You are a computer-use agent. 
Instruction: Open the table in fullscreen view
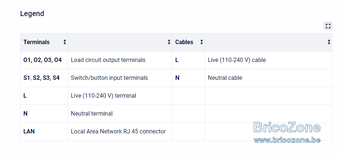(328, 26)
